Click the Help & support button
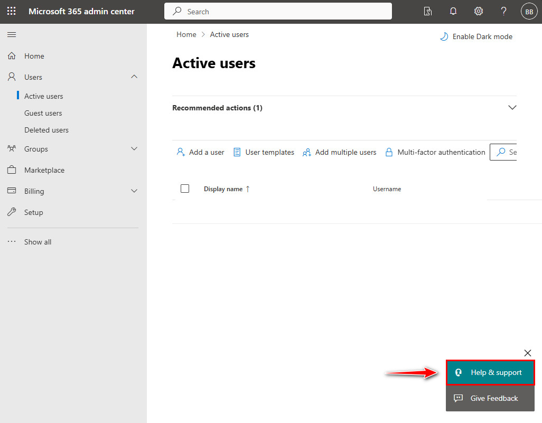542x423 pixels. tap(490, 372)
